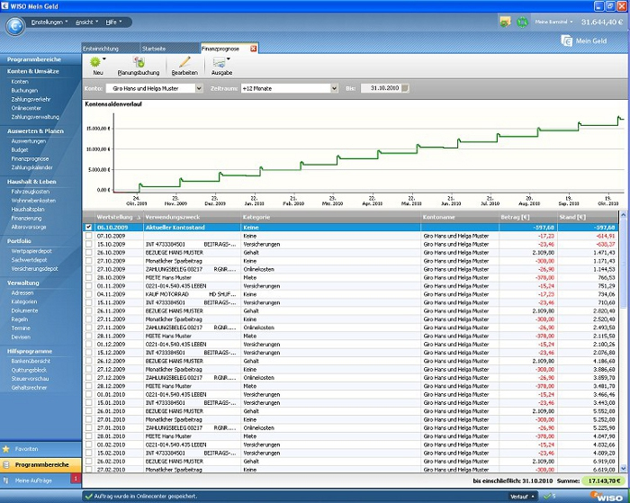Open Zahlungsverkehr in the sidebar
The image size is (630, 503).
(x=31, y=99)
